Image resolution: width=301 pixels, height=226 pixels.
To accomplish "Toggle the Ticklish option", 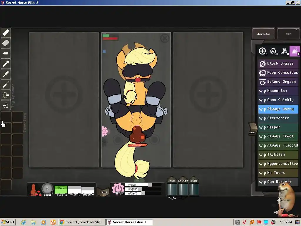I will pos(278,154).
